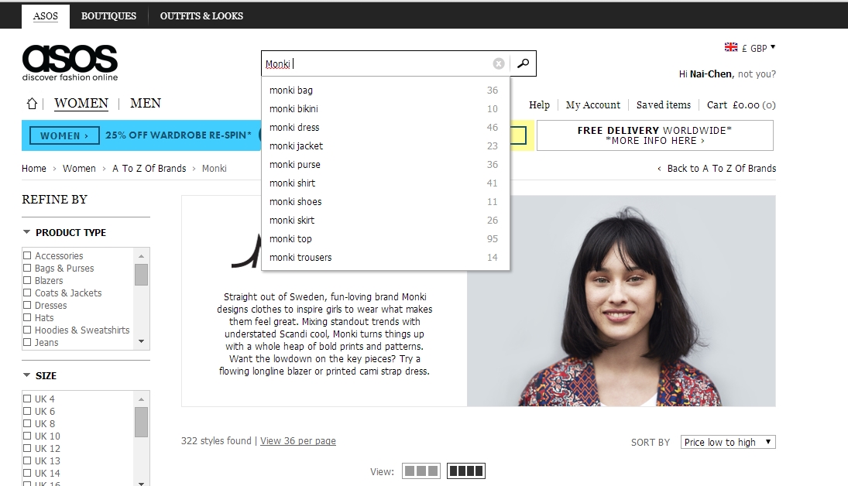Viewport: 848px width, 486px height.
Task: Switch to three-column grid view
Action: point(421,471)
